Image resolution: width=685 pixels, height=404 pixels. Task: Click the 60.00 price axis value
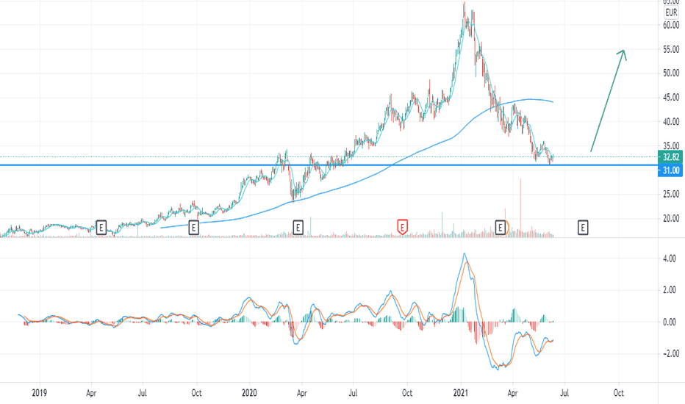(671, 25)
